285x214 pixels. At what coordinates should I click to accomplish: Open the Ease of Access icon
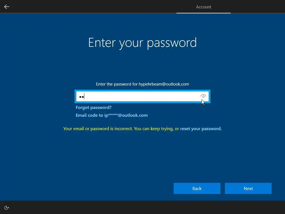click(7, 208)
